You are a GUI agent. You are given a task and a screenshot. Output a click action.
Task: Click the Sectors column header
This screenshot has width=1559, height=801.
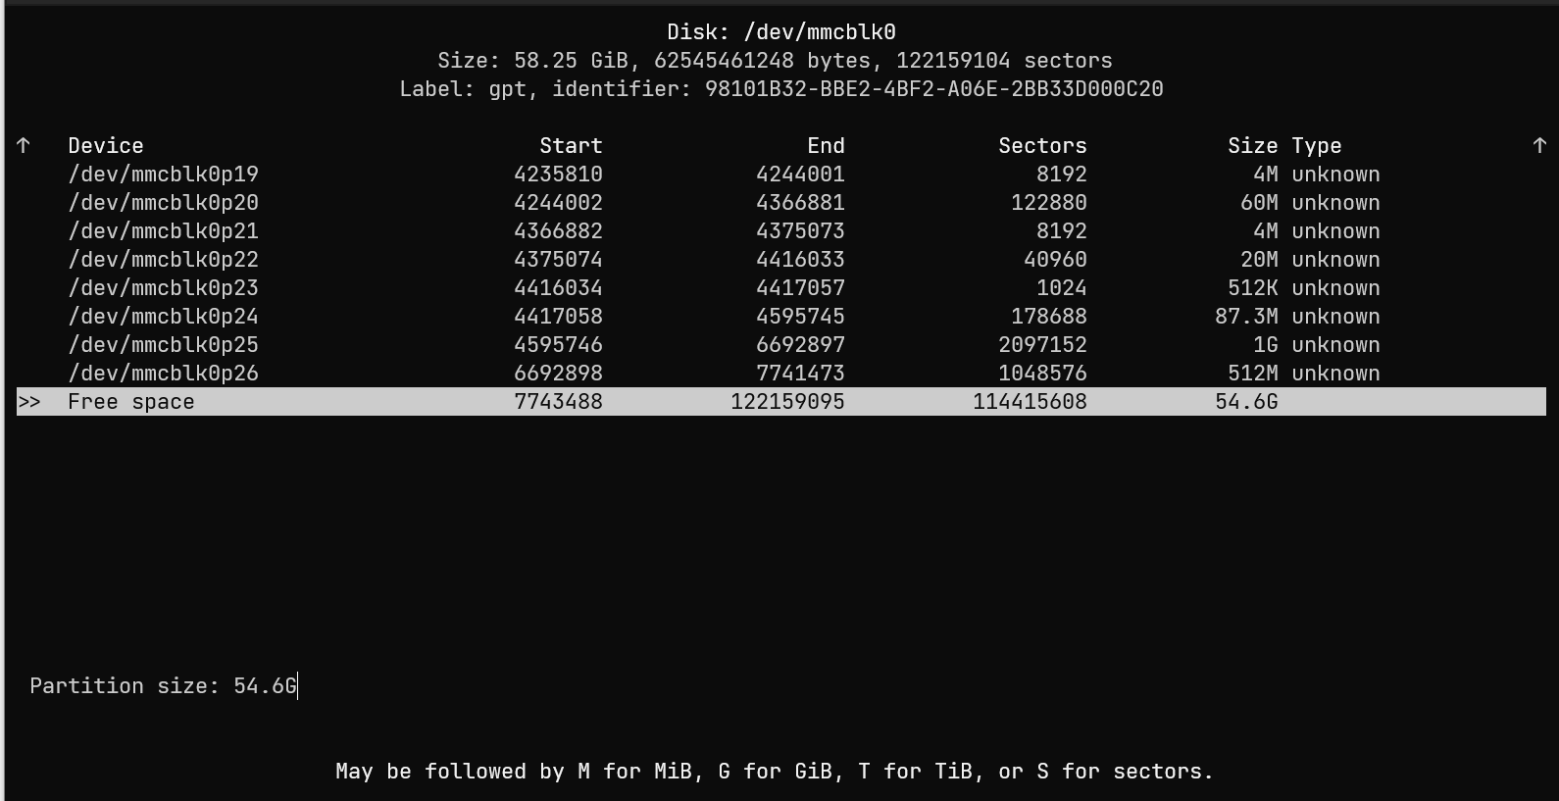1042,146
